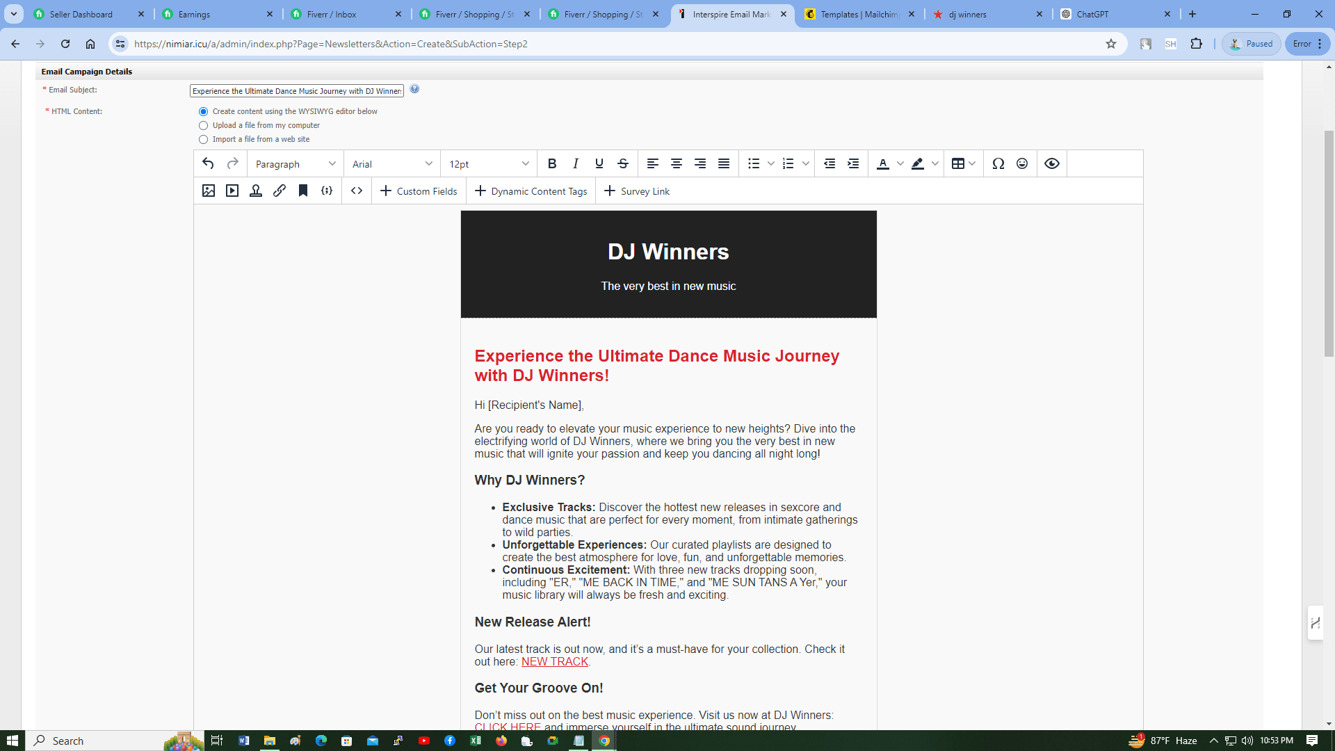Screen dimensions: 1335x751
Task: Toggle the preview eye icon
Action: (1052, 163)
